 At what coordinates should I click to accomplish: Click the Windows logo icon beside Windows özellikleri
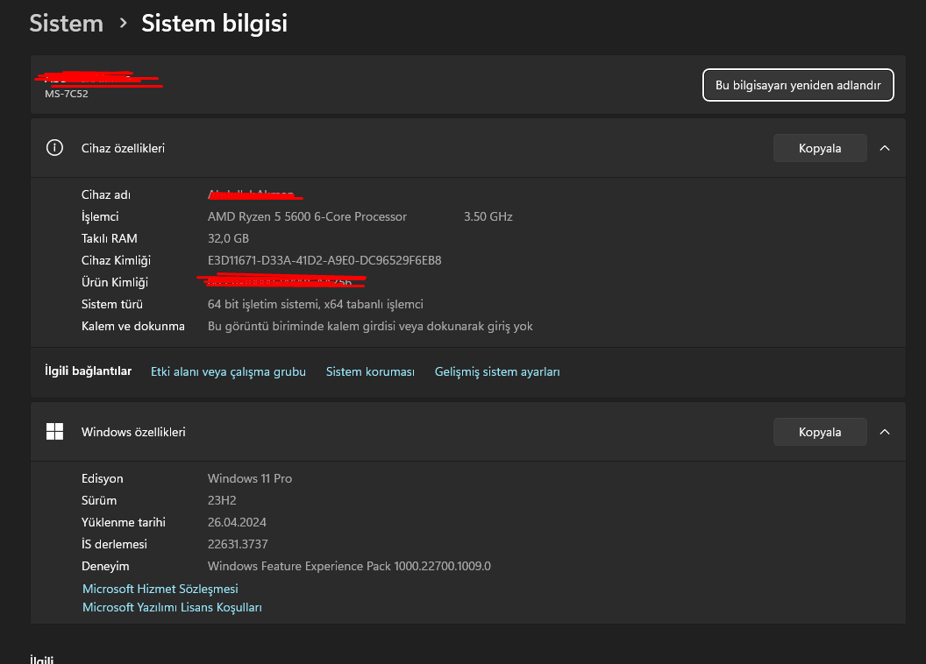54,432
